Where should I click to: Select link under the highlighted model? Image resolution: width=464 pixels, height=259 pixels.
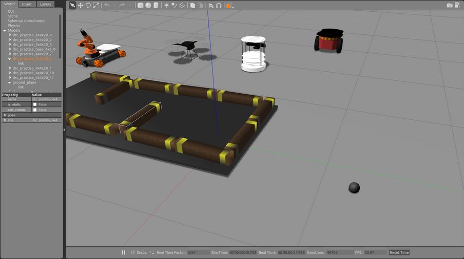tap(21, 63)
